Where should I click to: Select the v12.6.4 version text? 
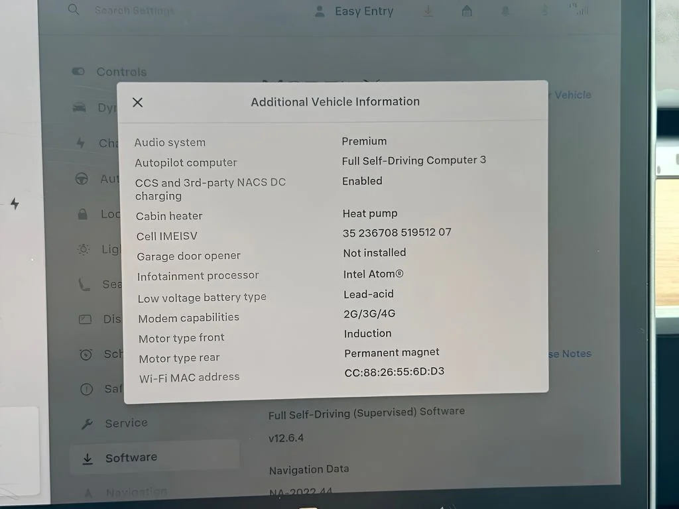(x=286, y=438)
